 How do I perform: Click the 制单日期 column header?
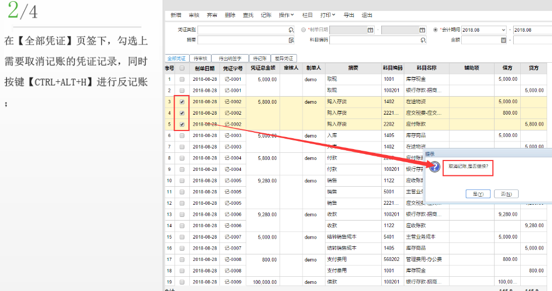pos(205,68)
